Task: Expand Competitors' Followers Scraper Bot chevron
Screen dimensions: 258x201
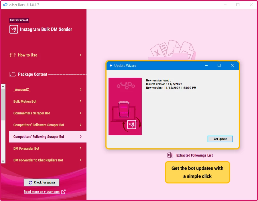Action: click(x=81, y=125)
